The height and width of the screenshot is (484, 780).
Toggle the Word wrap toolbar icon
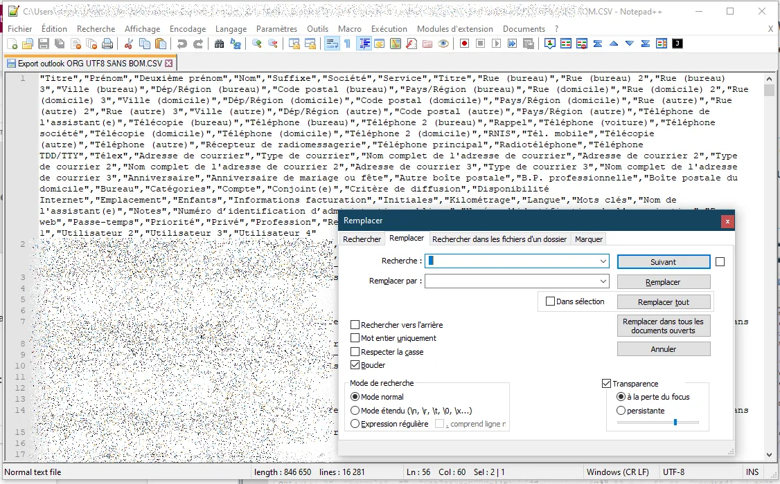tap(331, 44)
